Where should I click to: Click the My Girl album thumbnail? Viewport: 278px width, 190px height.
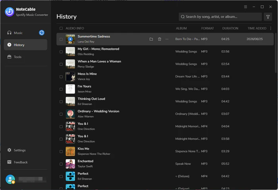[70, 52]
